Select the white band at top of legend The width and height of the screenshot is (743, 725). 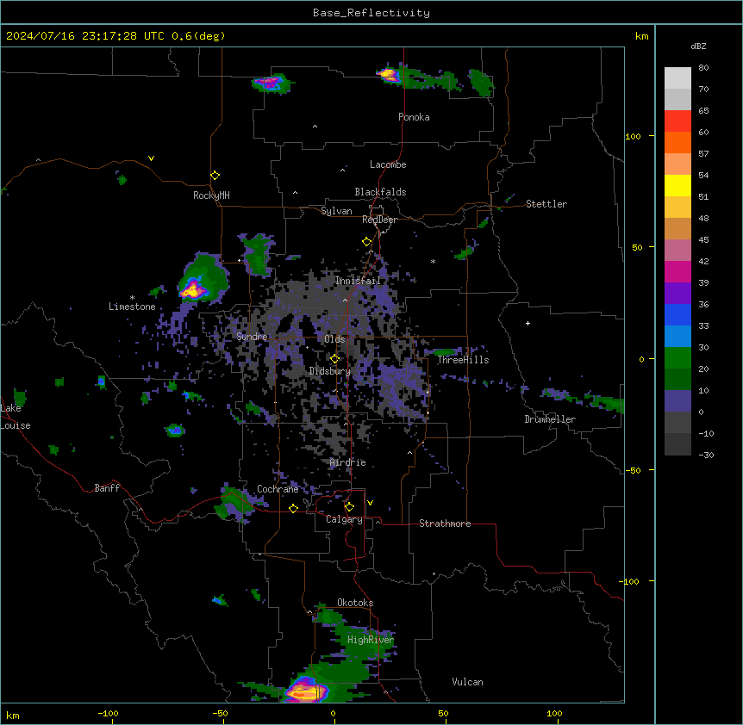677,78
